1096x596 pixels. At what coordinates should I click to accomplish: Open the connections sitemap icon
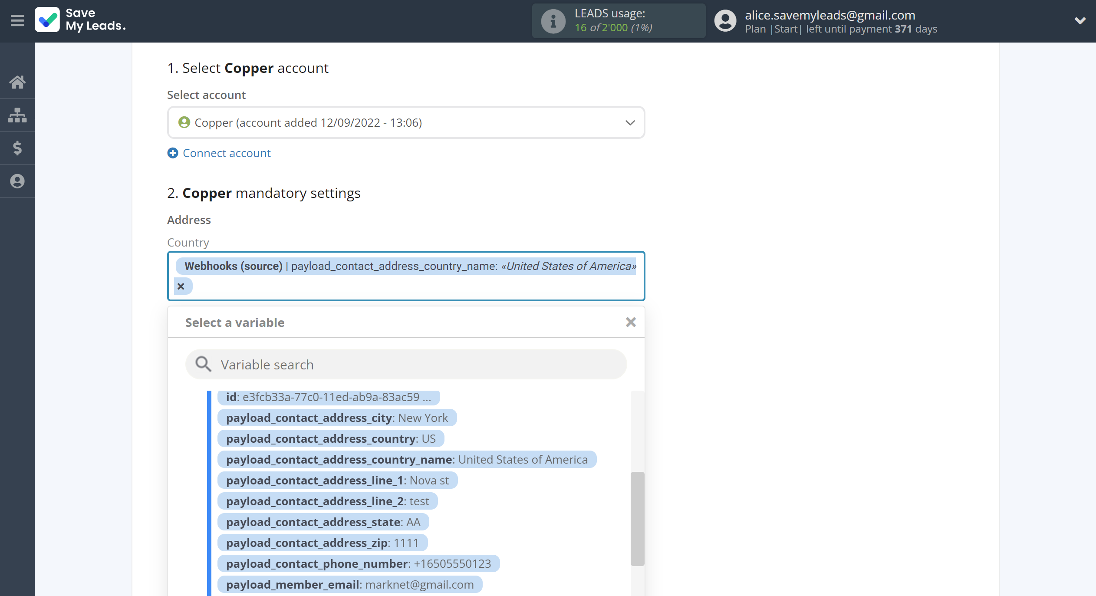tap(17, 115)
